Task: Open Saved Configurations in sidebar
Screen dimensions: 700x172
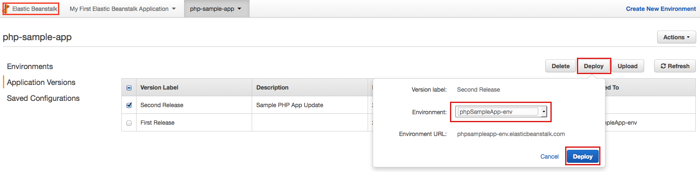Action: coord(43,98)
